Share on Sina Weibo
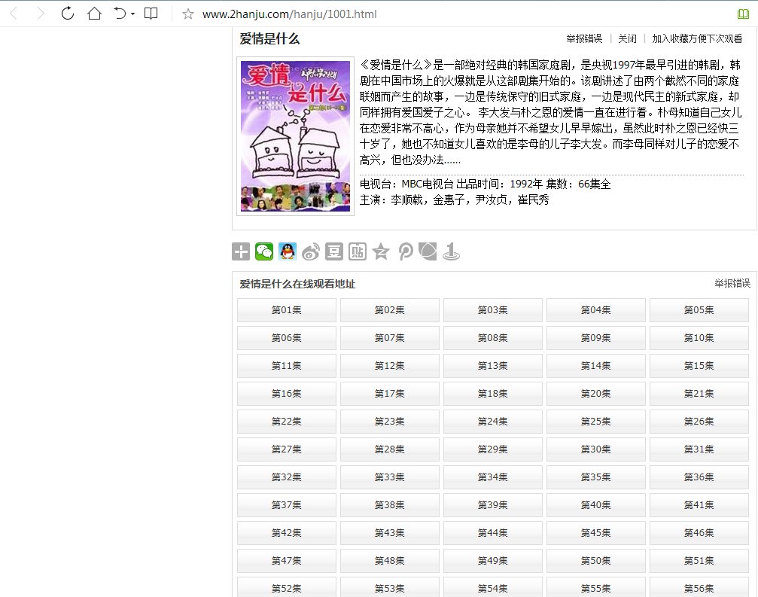Viewport: 758px width, 597px height. (x=311, y=251)
